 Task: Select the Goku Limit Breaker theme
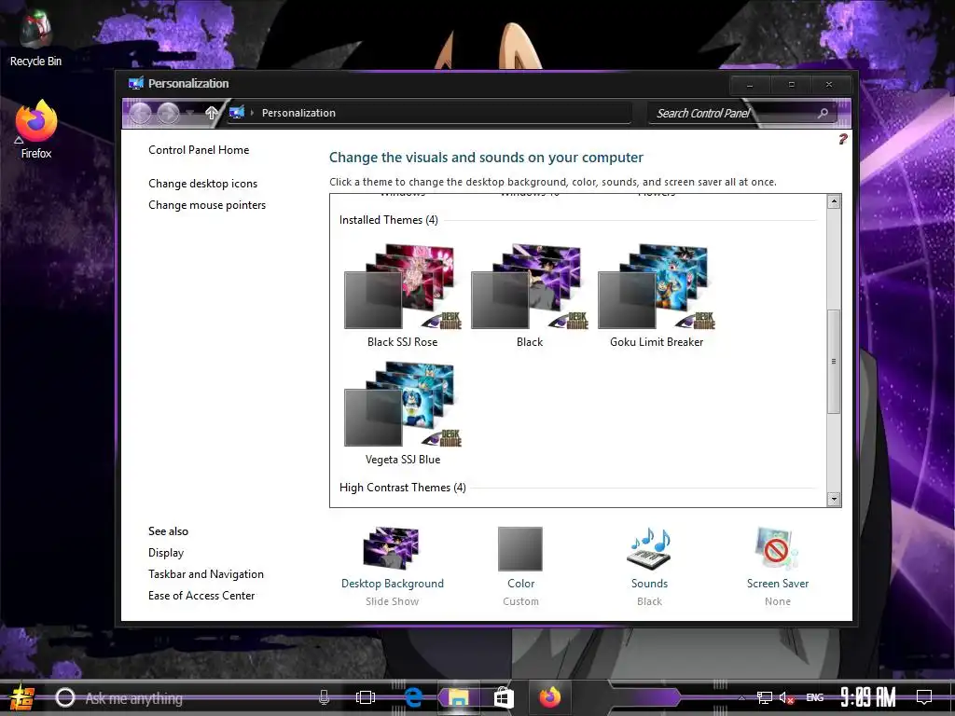point(657,296)
